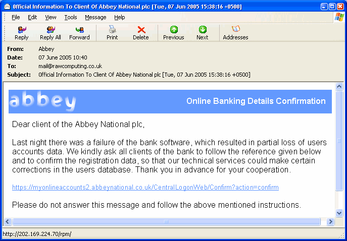This screenshot has width=347, height=241.
Task: Click the abbey logo in email banner
Action: 42,101
